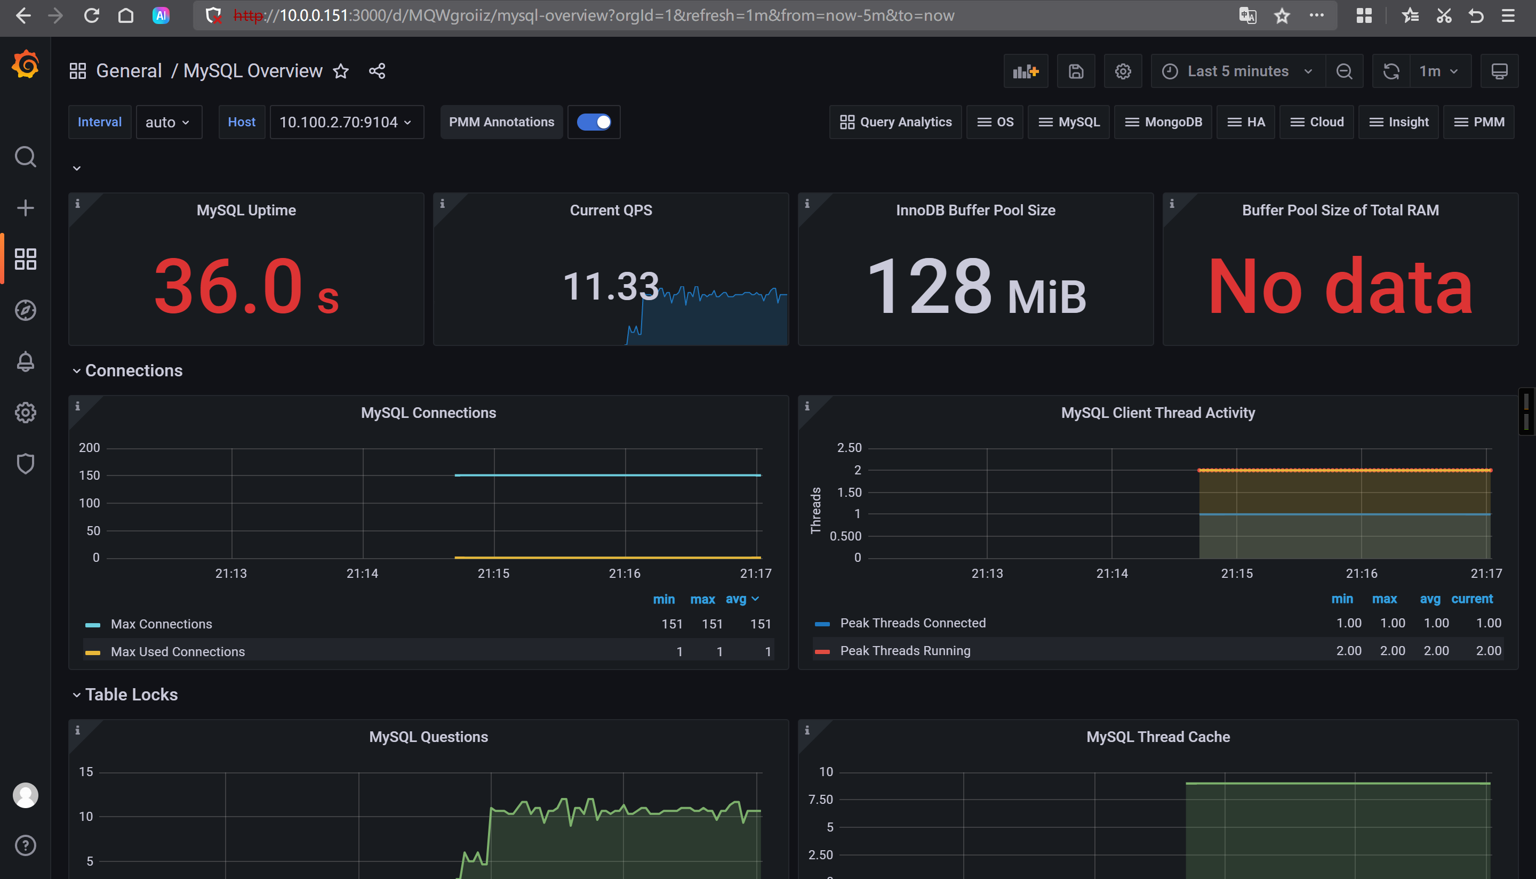Image resolution: width=1536 pixels, height=879 pixels.
Task: Click the Query Analytics link
Action: (x=895, y=122)
